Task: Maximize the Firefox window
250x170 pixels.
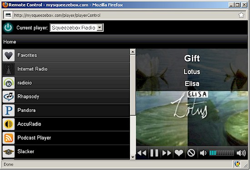Action: point(237,5)
